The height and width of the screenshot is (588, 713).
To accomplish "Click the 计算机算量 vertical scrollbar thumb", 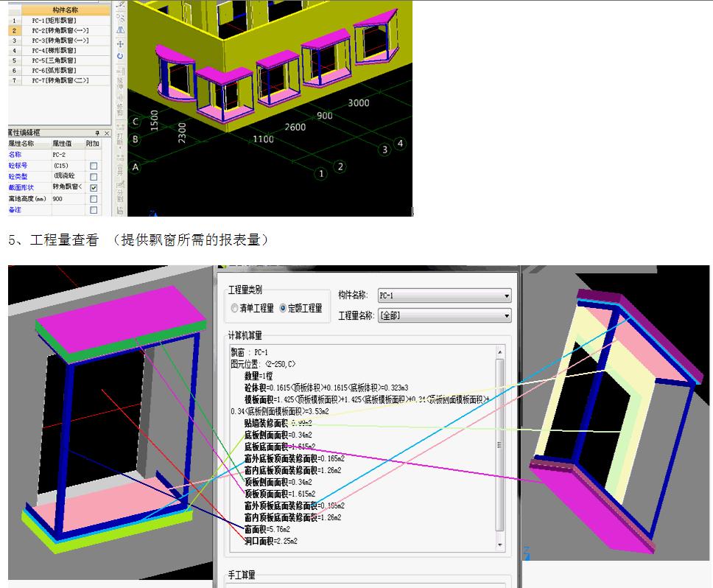I will tap(499, 445).
